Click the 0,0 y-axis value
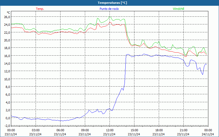The width and height of the screenshot is (219, 137). click(x=8, y=118)
